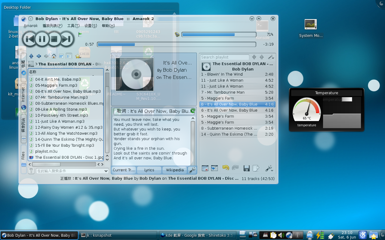Select 13-All Along The Watchtower.mp3 file
The image size is (385, 240).
click(x=66, y=133)
